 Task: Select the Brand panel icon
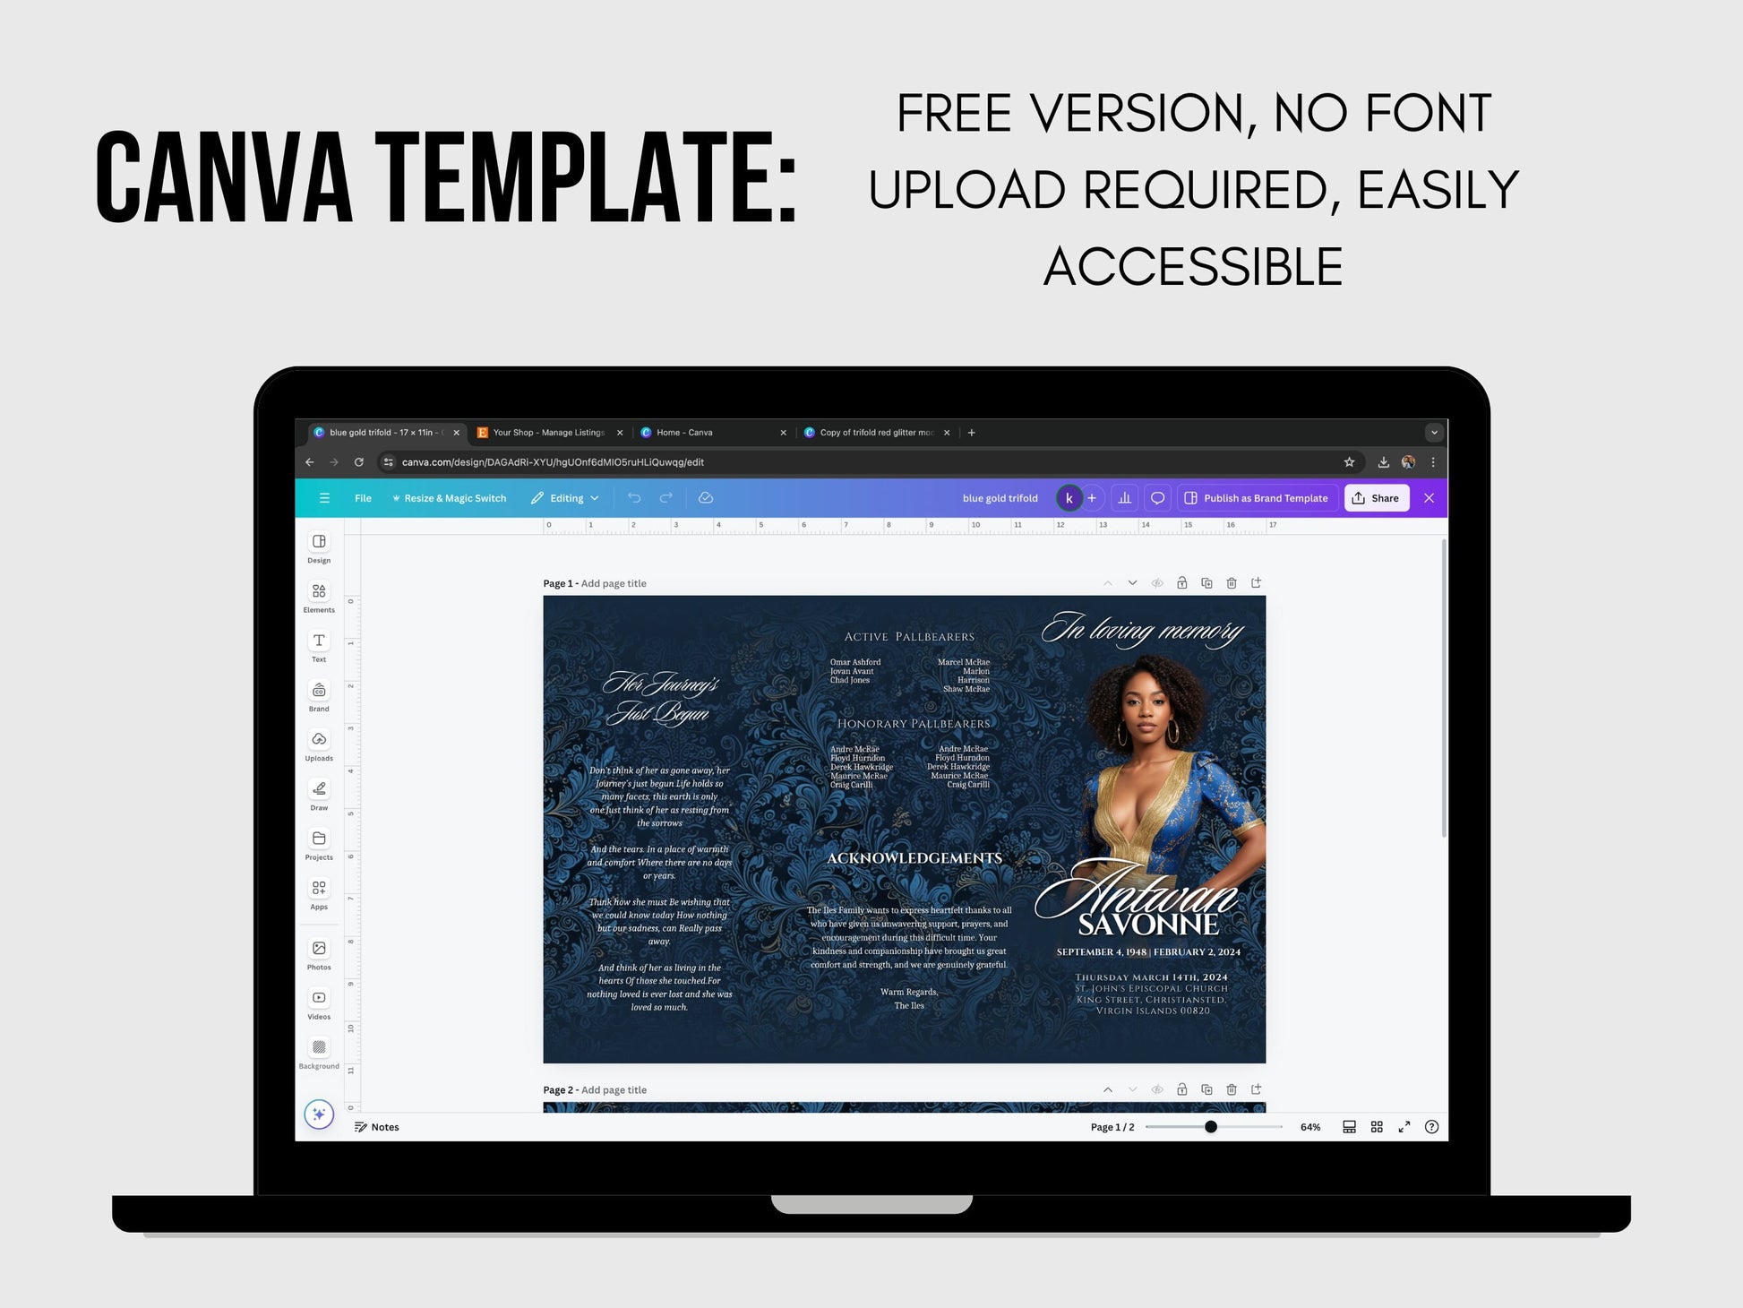tap(319, 714)
